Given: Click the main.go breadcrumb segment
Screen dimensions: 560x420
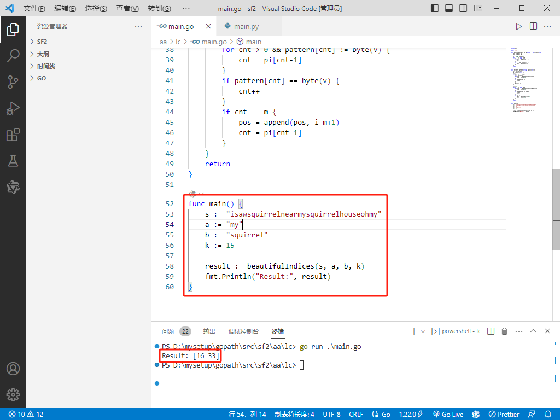Looking at the screenshot, I should coord(209,42).
